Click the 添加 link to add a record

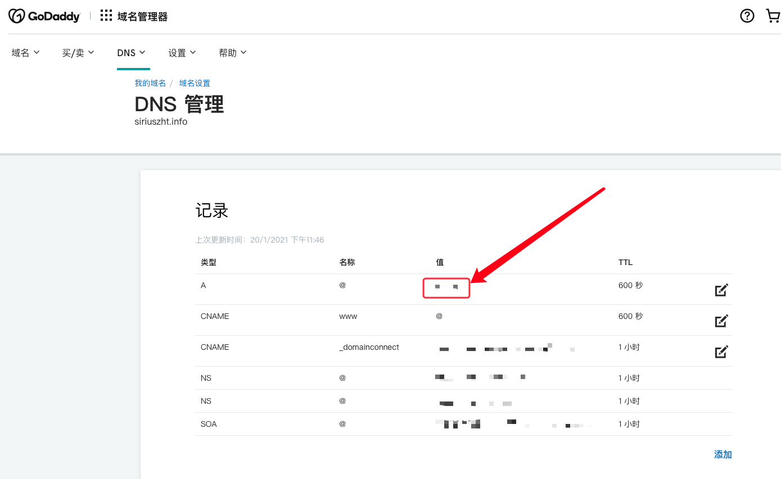723,454
